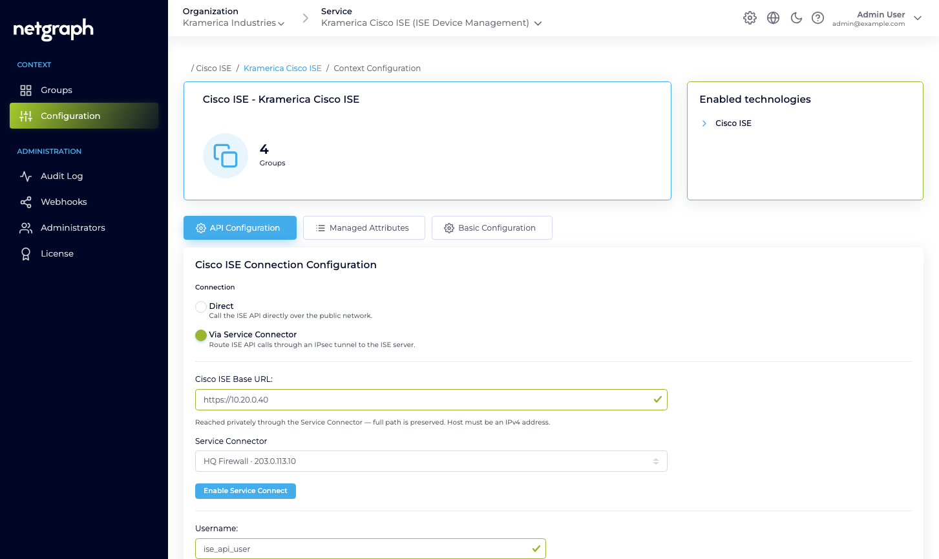Click the Cisco ISE breadcrumb
939x559 pixels.
pos(214,68)
